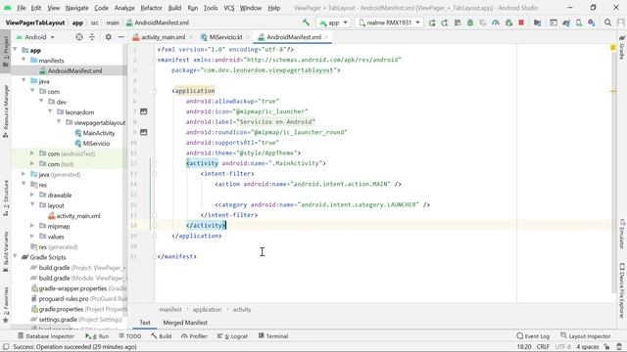This screenshot has width=627, height=352.
Task: Switch to Merged Manifest tab
Action: [185, 323]
